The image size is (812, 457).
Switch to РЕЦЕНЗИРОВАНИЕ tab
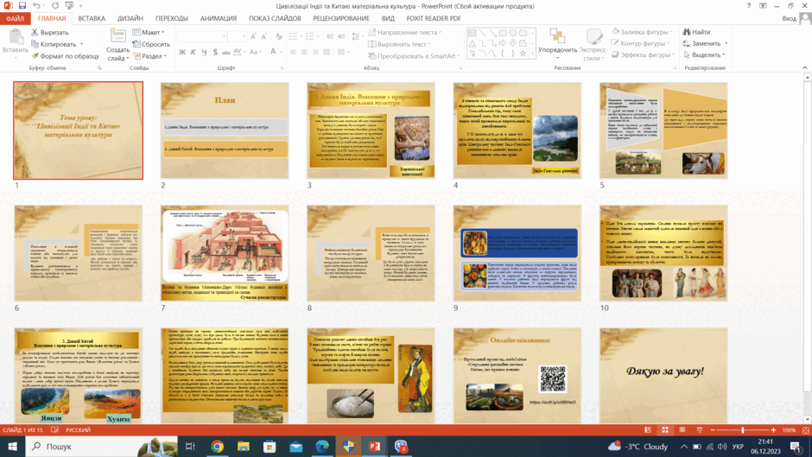(341, 18)
